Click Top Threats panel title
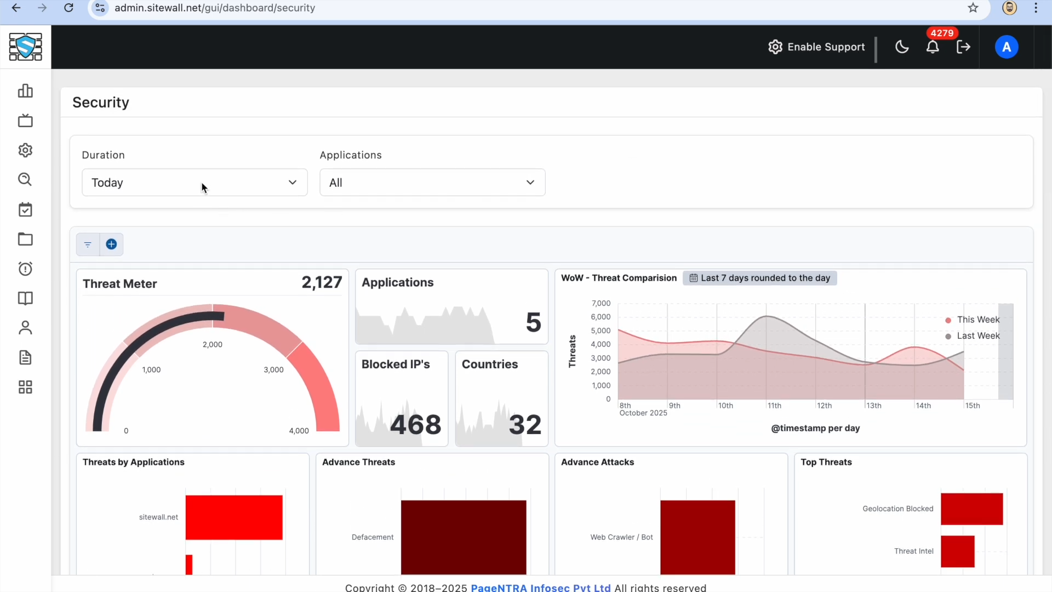This screenshot has height=592, width=1052. click(826, 462)
